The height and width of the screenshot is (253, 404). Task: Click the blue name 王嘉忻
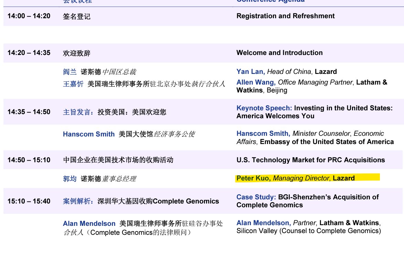coord(73,84)
